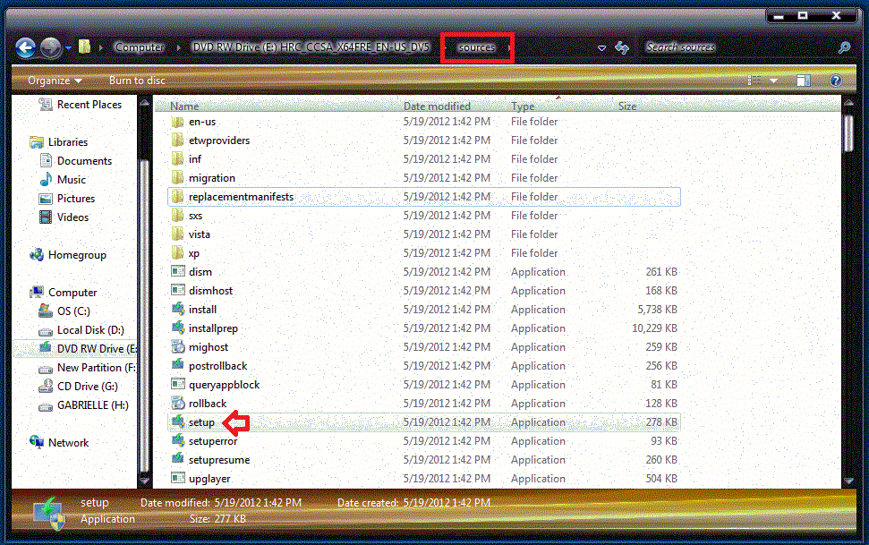Select the setup application file
The height and width of the screenshot is (545, 869).
(424, 422)
